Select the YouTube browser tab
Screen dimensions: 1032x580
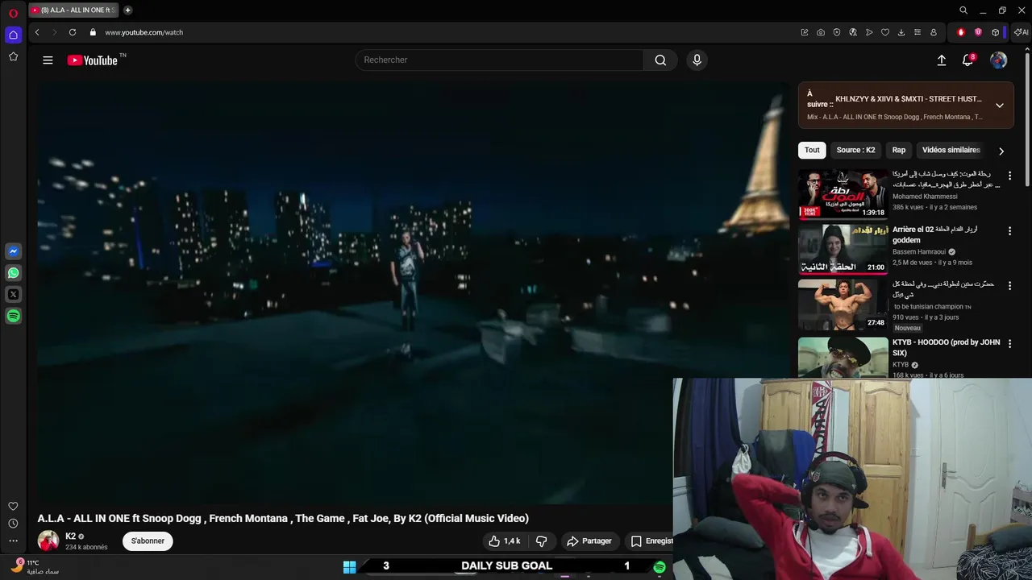pyautogui.click(x=73, y=10)
